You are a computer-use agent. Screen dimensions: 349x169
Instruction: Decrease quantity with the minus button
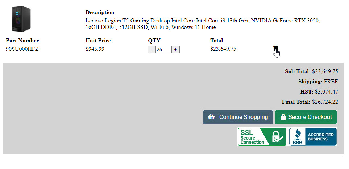151,49
